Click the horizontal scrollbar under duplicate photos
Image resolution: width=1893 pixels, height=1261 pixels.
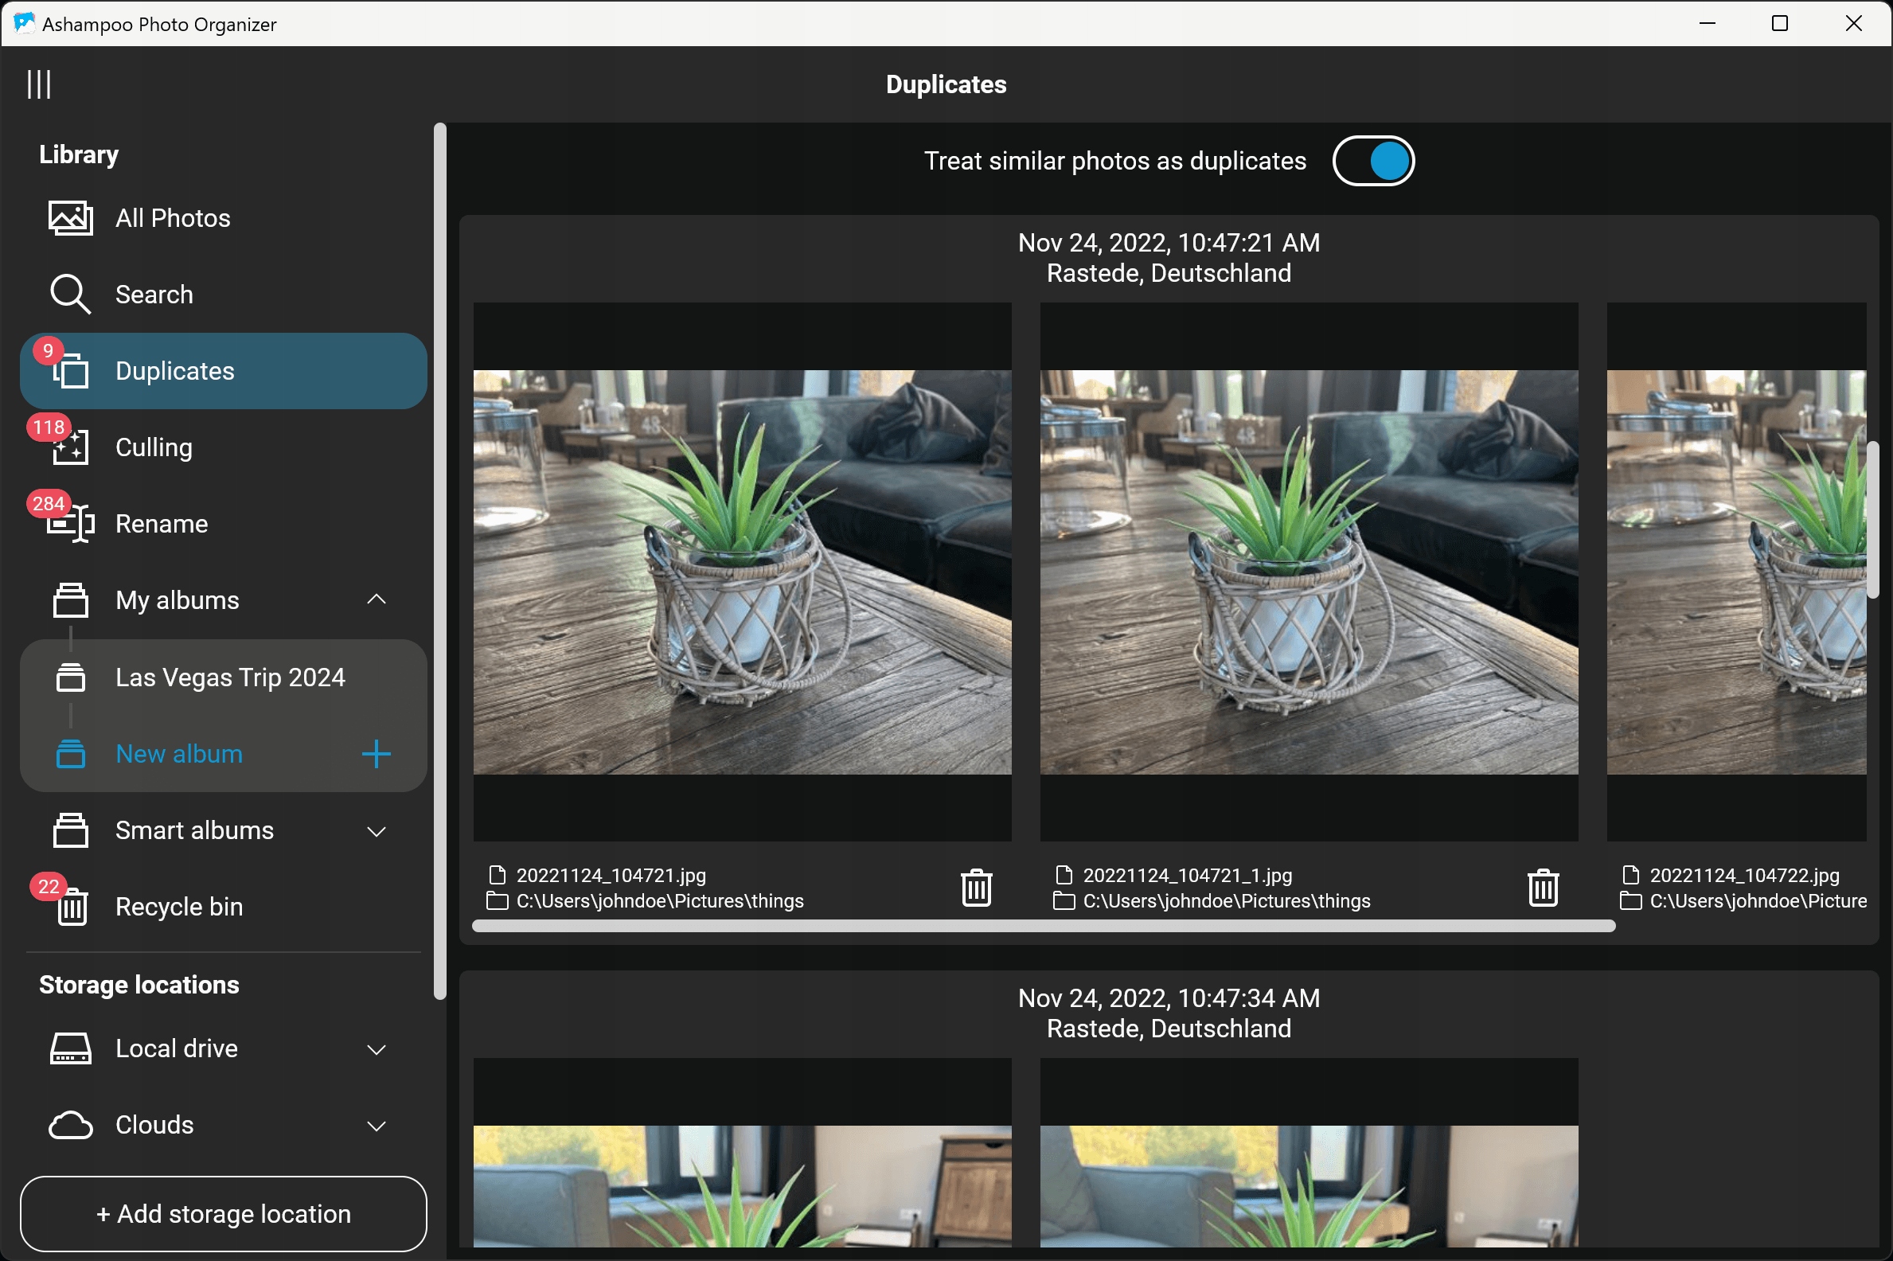[x=1043, y=927]
